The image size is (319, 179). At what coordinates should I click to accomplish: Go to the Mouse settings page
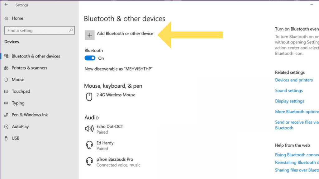18,80
